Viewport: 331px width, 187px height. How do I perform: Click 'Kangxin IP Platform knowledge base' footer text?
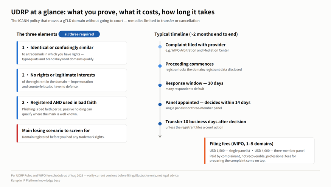coord(36,181)
